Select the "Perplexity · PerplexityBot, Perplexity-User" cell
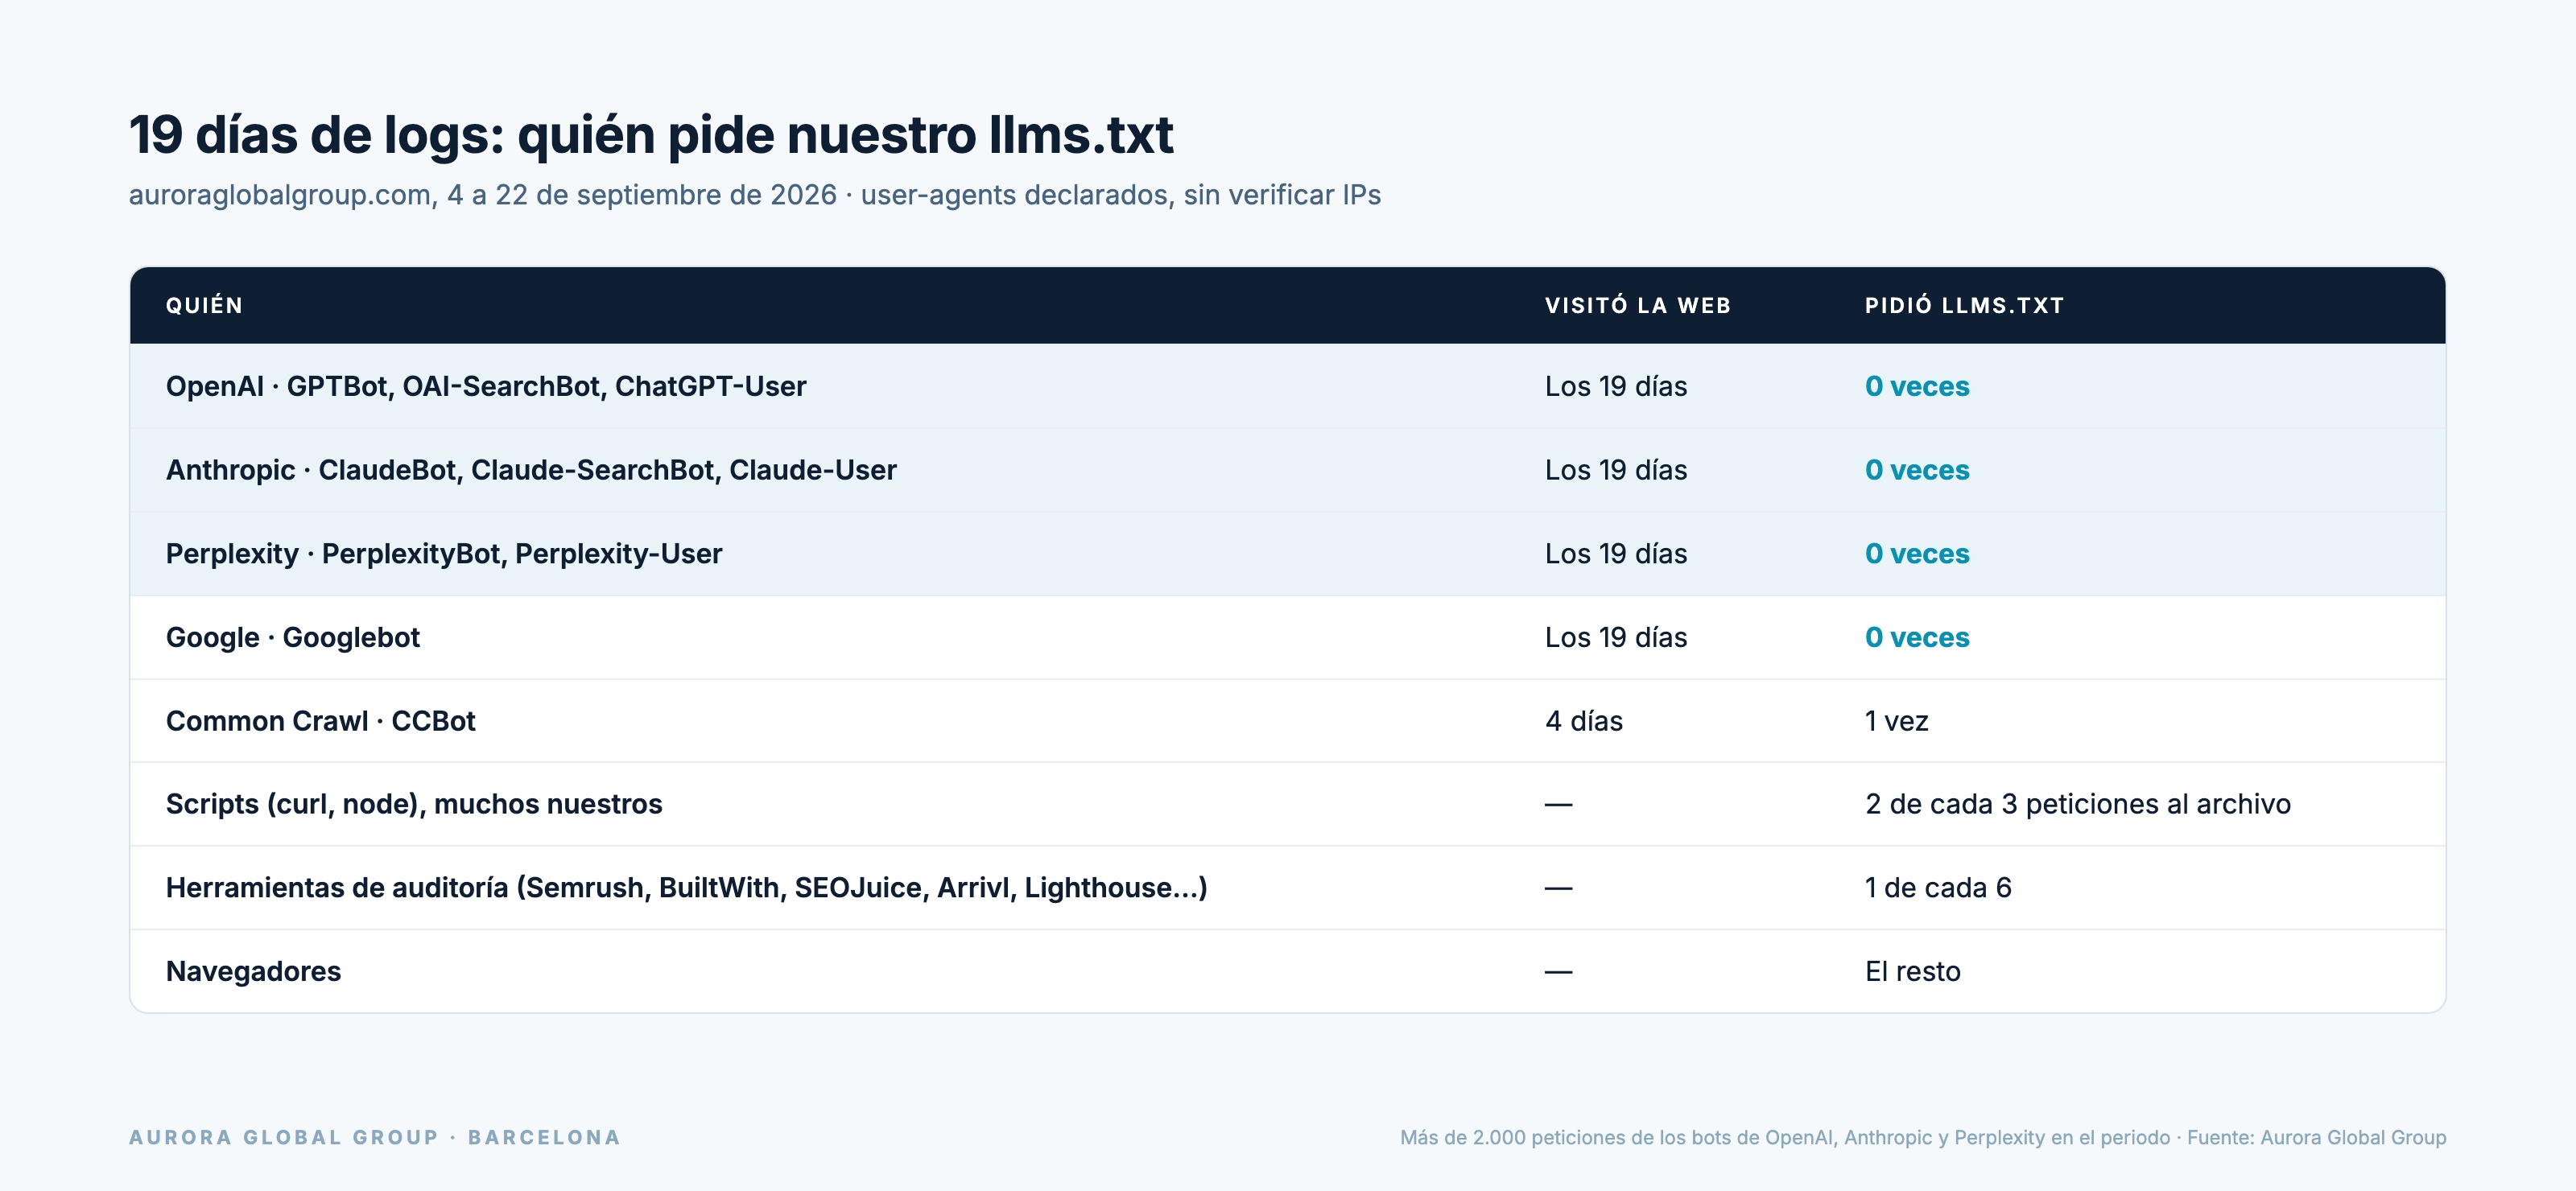 coord(444,554)
